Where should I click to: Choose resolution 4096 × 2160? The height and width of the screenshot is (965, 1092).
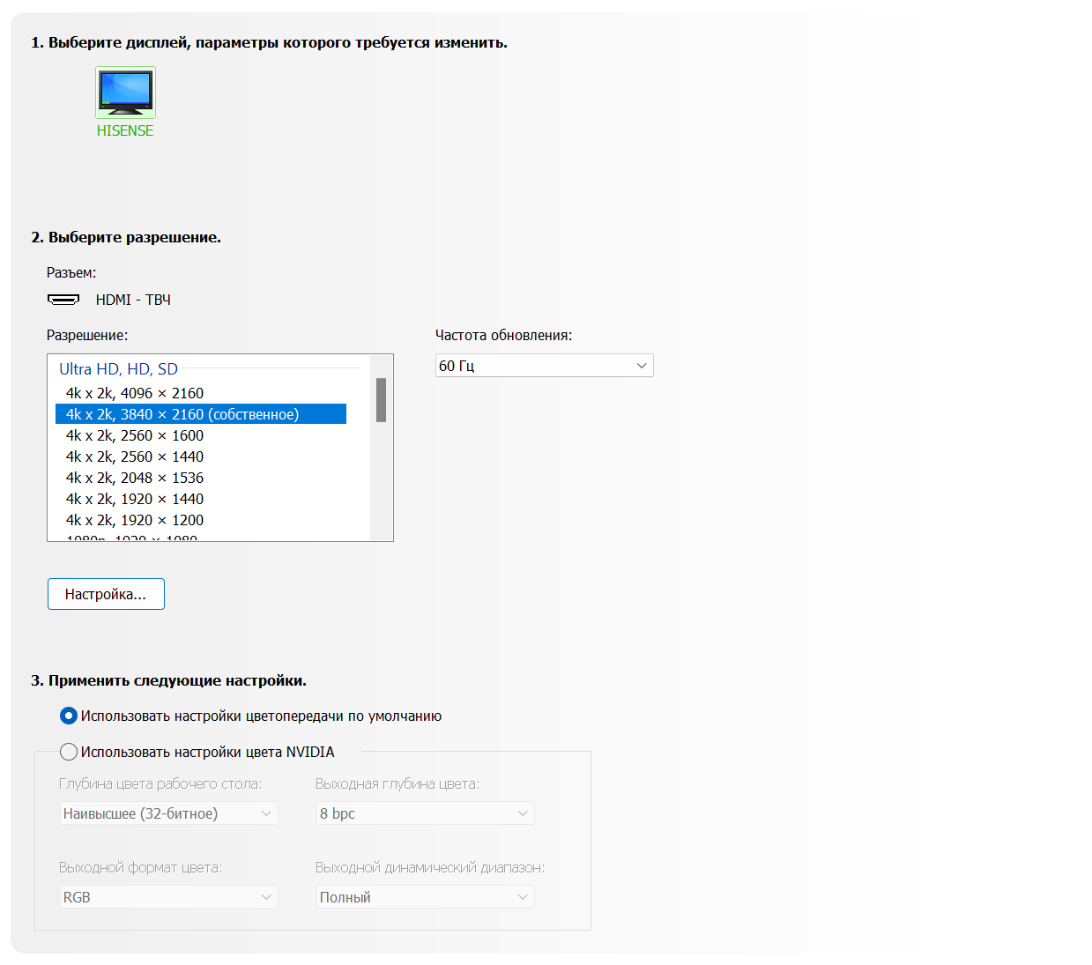pyautogui.click(x=135, y=393)
